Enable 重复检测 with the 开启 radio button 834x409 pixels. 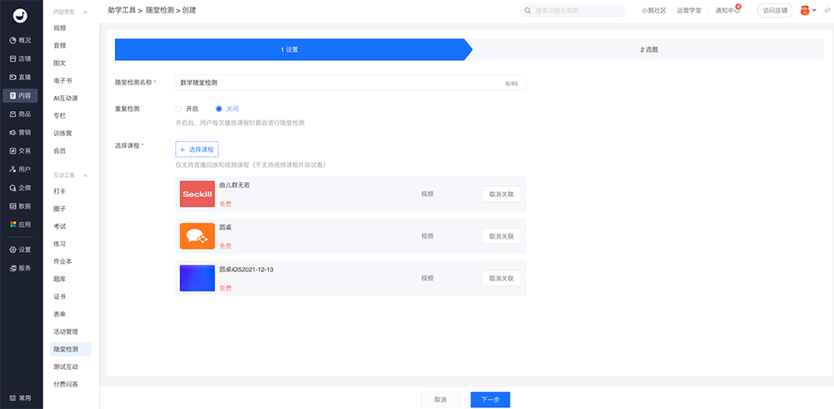178,109
